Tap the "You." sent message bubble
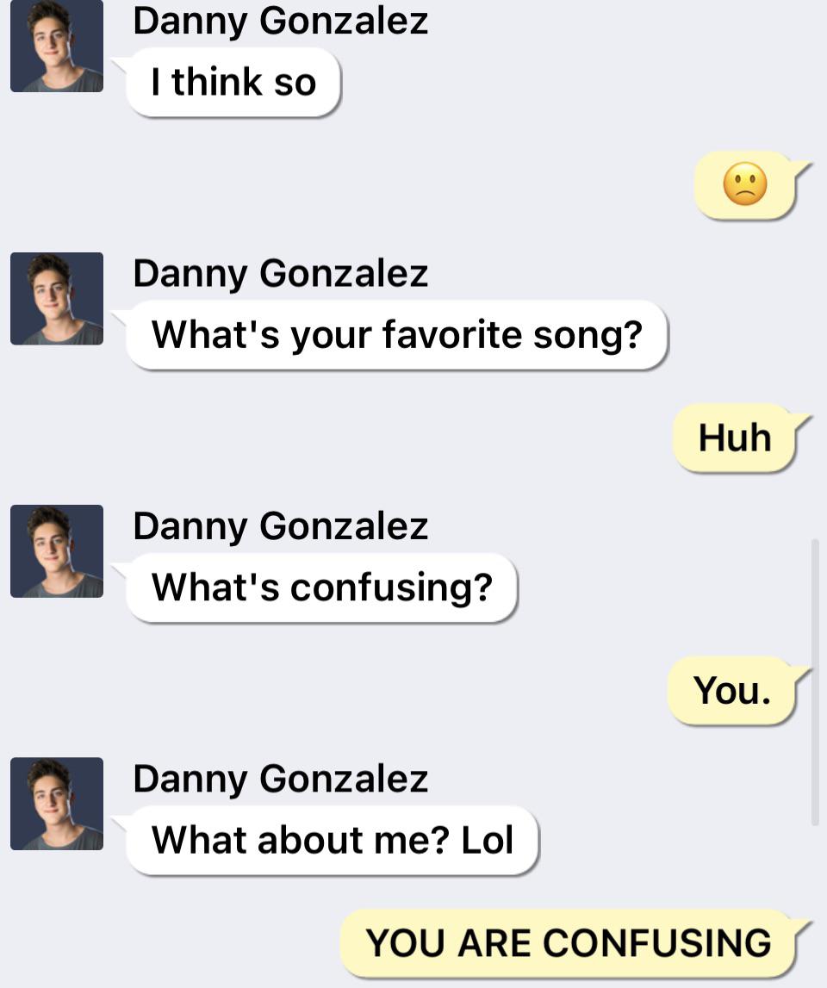 [x=731, y=690]
